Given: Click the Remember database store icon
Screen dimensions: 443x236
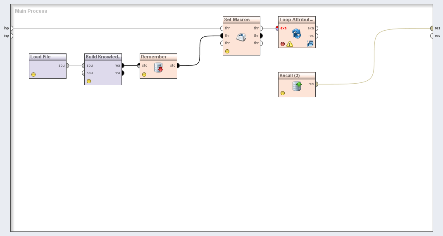Looking at the screenshot, I should [159, 67].
